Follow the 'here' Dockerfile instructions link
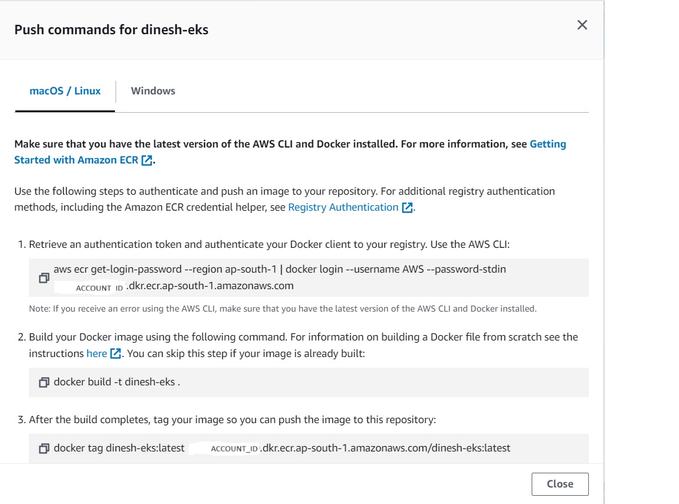The image size is (679, 504). point(97,354)
